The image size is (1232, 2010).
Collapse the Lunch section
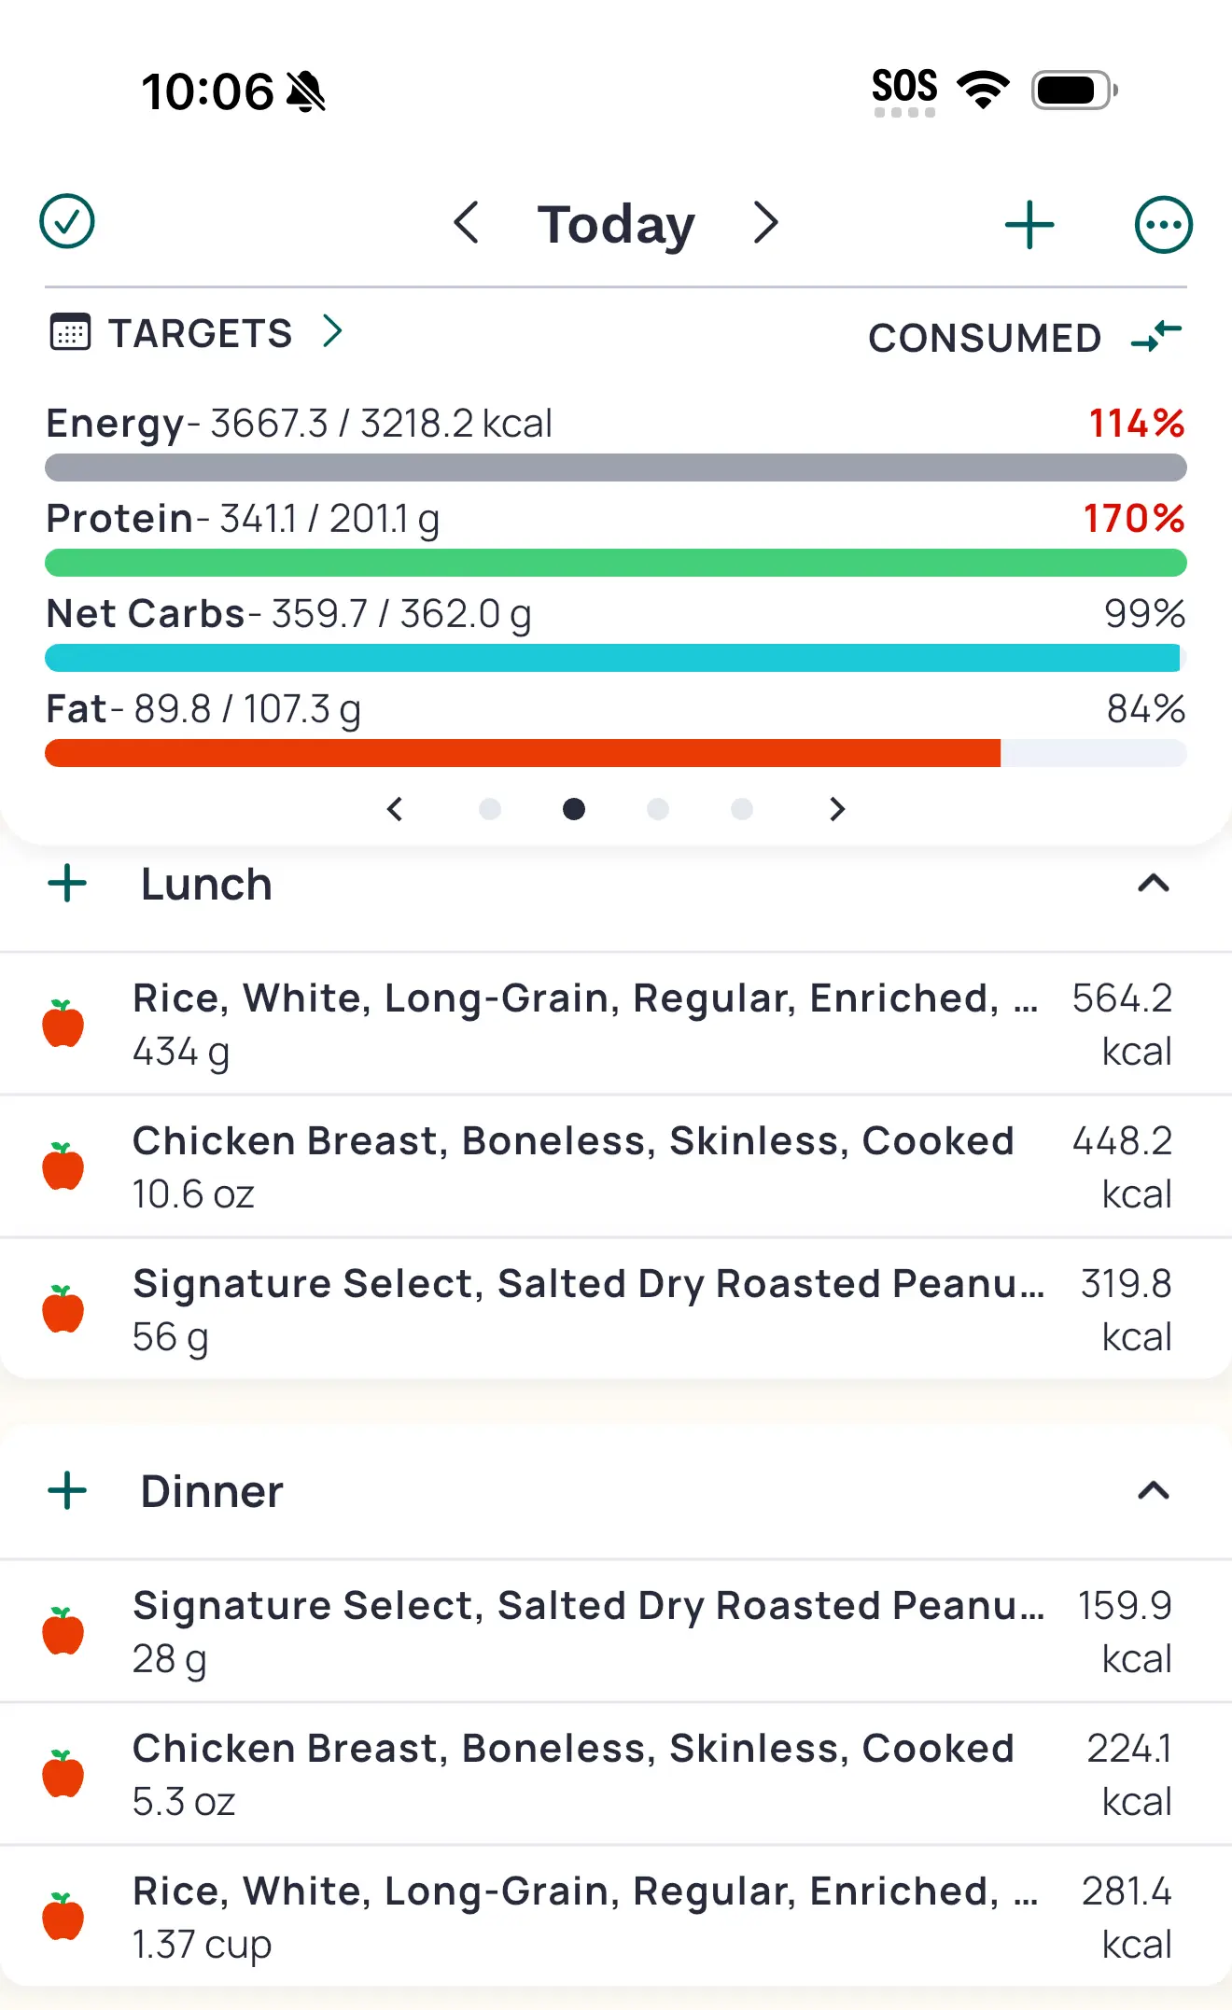[x=1154, y=884]
